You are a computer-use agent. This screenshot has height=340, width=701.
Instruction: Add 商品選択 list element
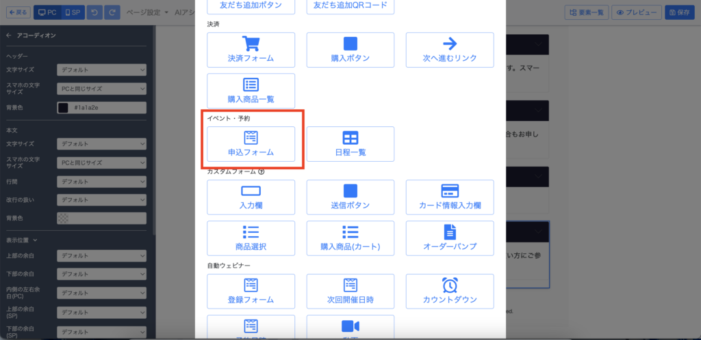tap(251, 238)
